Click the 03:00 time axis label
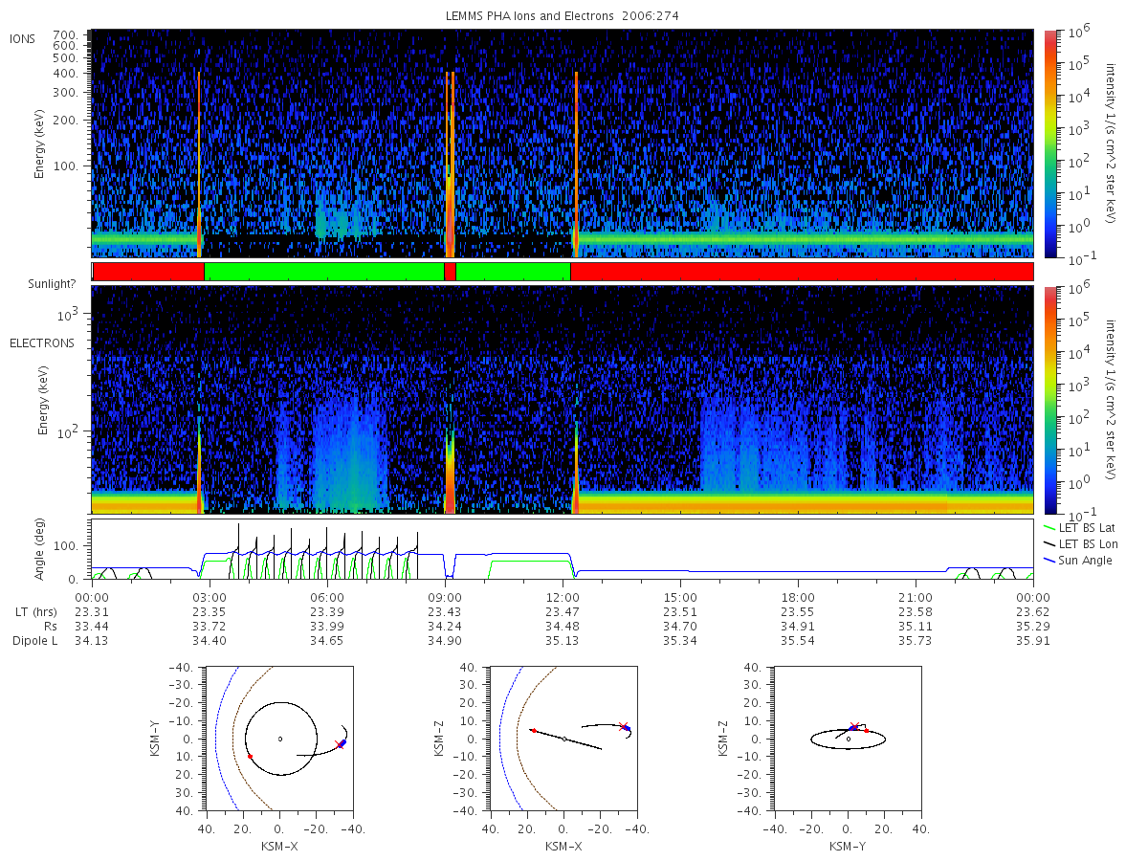 click(x=210, y=596)
